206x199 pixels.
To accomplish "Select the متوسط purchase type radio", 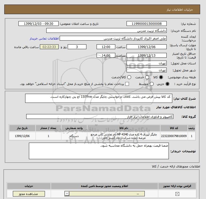I will (152, 84).
